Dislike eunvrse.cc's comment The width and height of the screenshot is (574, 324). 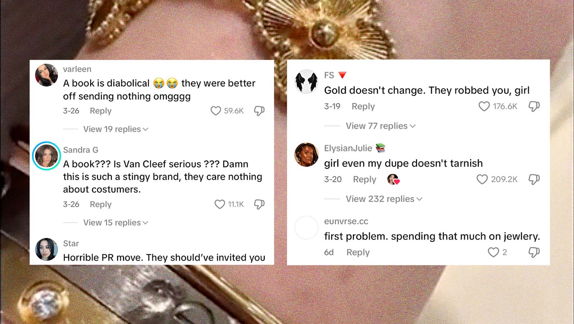[x=534, y=252]
